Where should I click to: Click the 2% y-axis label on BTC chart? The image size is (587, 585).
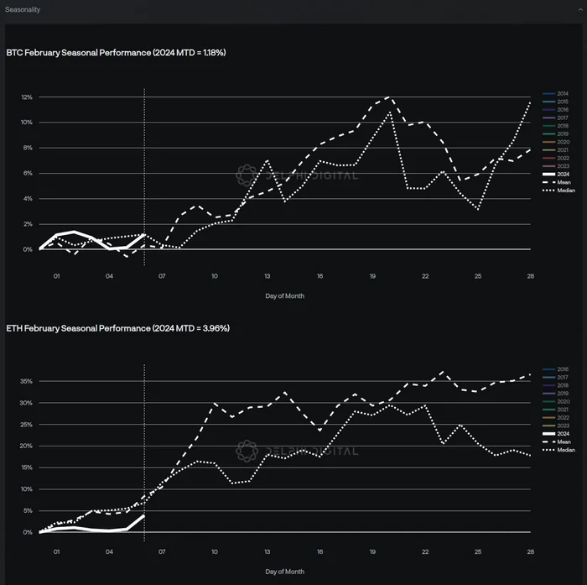click(x=28, y=224)
